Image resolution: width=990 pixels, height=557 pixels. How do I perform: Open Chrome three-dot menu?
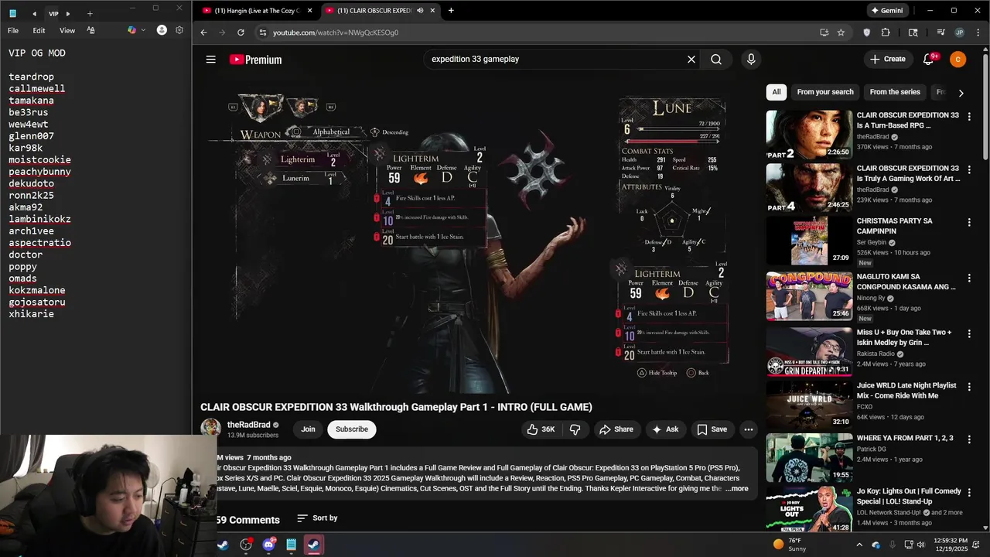977,32
